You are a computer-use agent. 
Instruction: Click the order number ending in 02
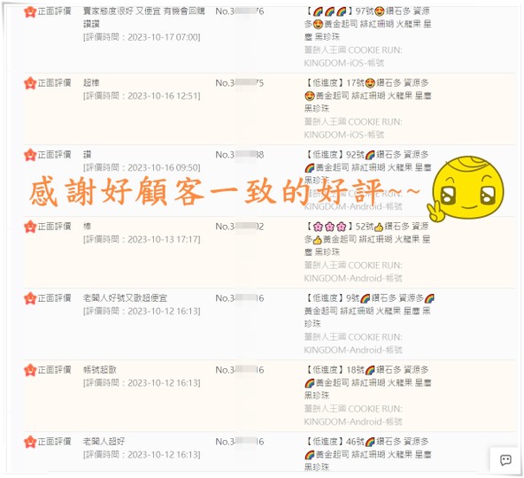coord(240,227)
